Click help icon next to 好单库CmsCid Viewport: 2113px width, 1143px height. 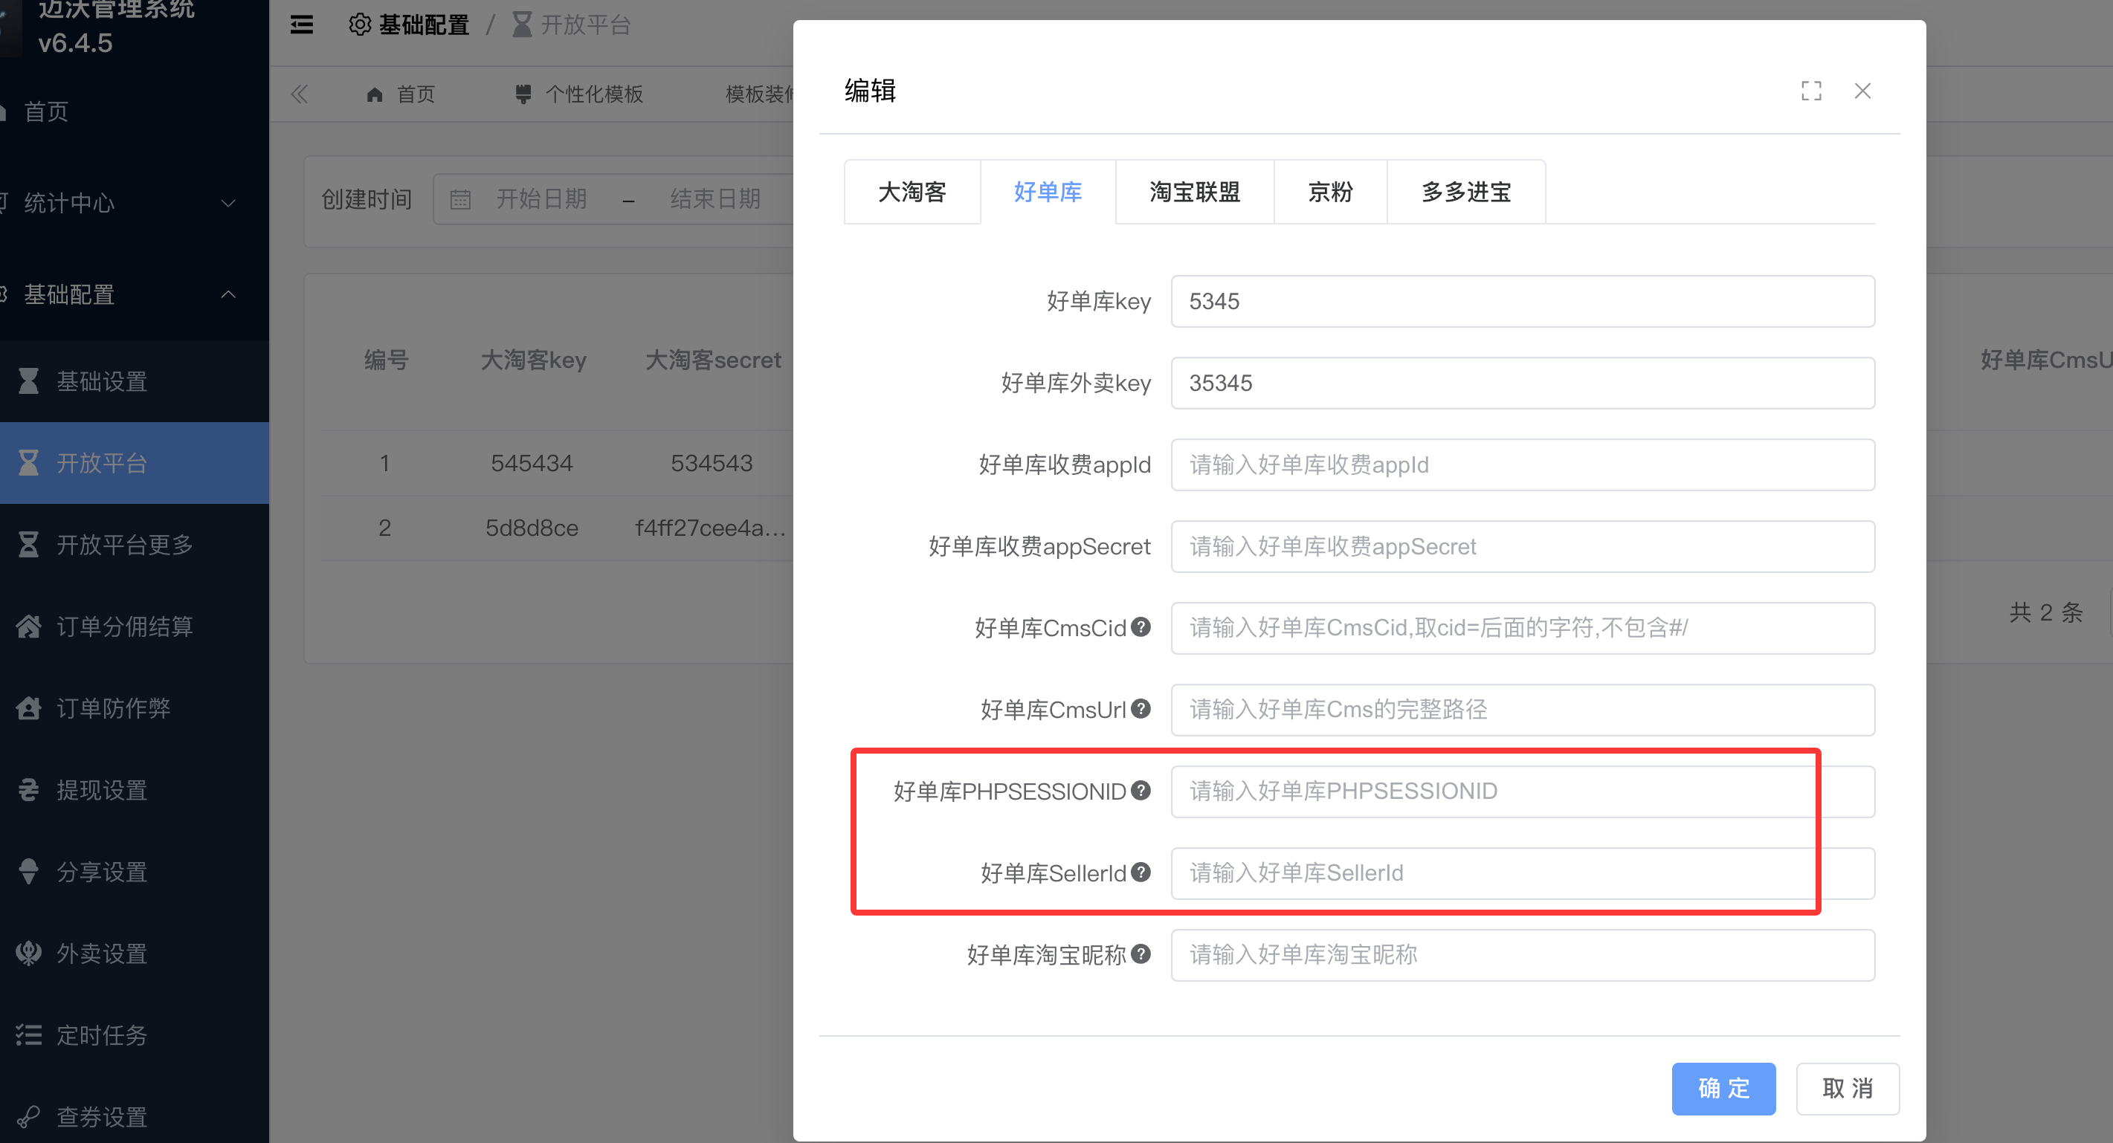pos(1141,627)
